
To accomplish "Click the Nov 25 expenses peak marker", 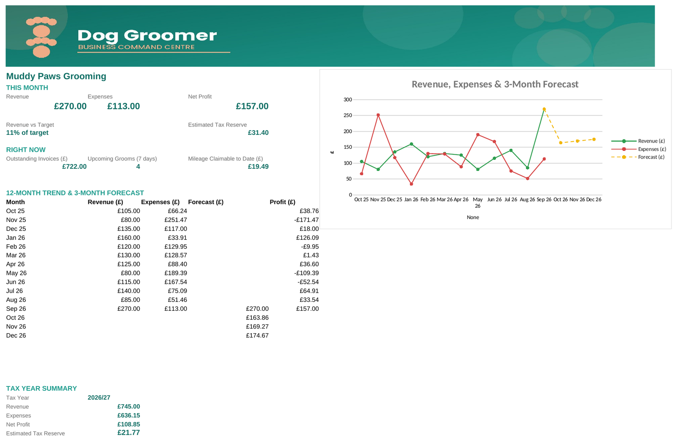I will point(378,115).
